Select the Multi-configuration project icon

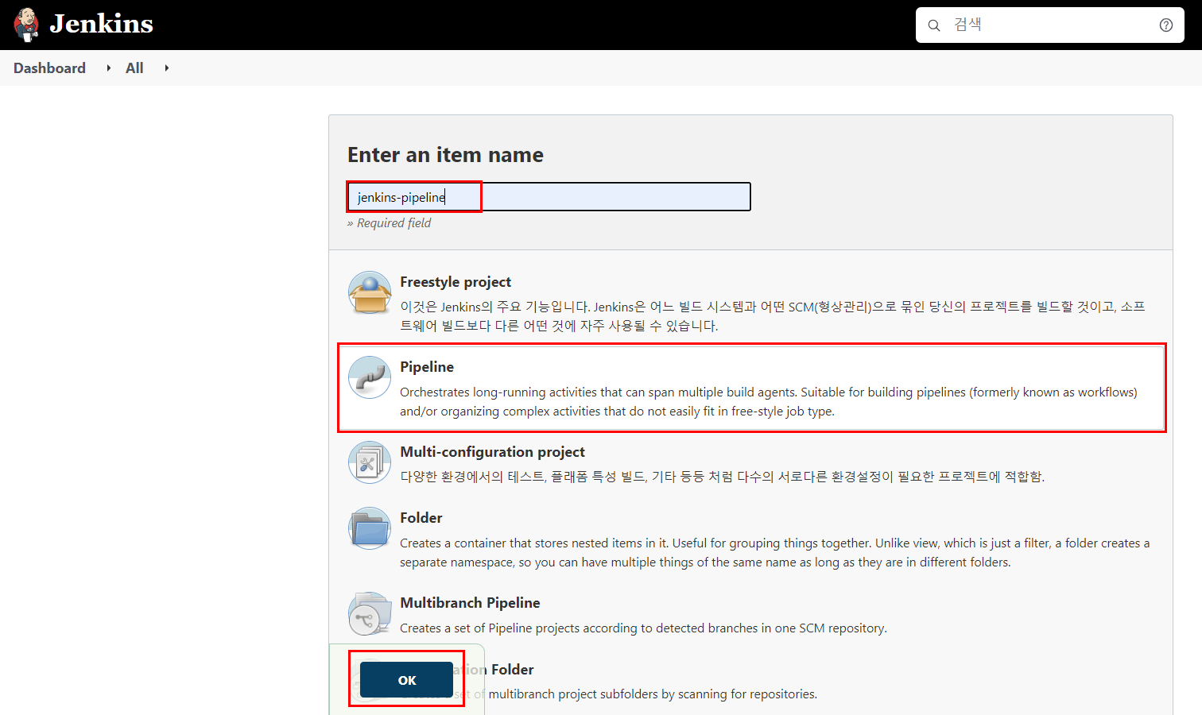(370, 462)
